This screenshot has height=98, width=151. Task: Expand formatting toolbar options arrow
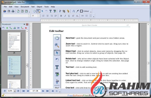[94, 17]
